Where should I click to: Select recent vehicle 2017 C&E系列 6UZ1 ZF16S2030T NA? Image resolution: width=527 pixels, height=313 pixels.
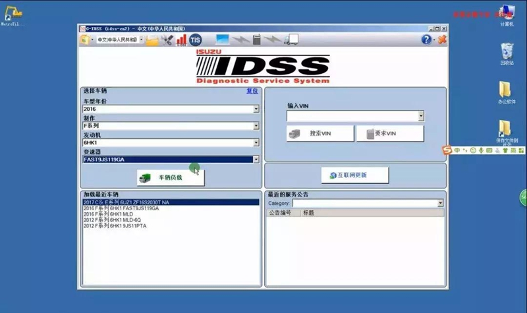point(171,202)
